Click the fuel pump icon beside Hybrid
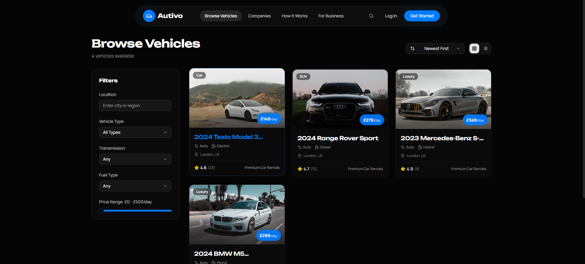Viewport: 585px width, 264px height. [420, 147]
